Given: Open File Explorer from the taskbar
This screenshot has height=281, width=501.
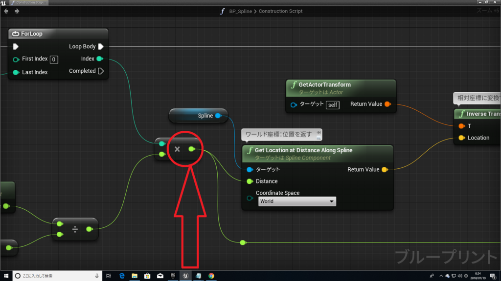Looking at the screenshot, I should 135,276.
